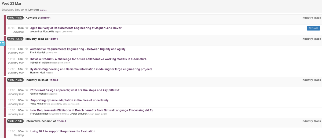The height and width of the screenshot is (138, 322).
Task: View speaker Harmen Kievit
Action: [x=38, y=73]
